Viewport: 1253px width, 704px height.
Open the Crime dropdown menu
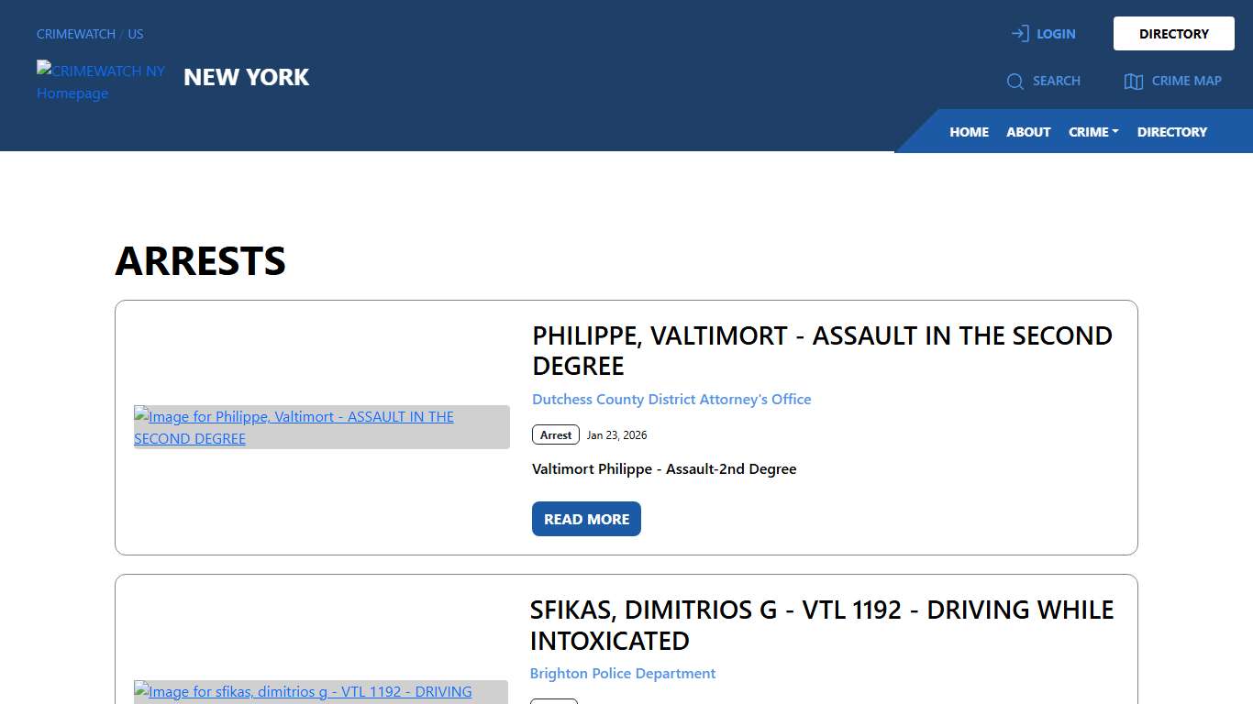point(1093,132)
